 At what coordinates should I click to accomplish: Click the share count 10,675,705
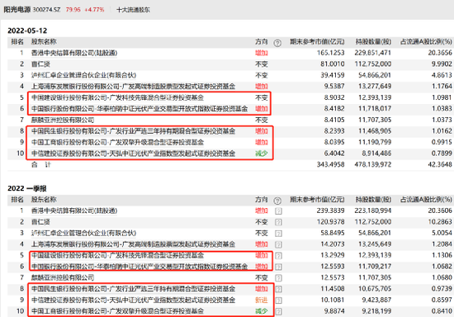pos(375,289)
